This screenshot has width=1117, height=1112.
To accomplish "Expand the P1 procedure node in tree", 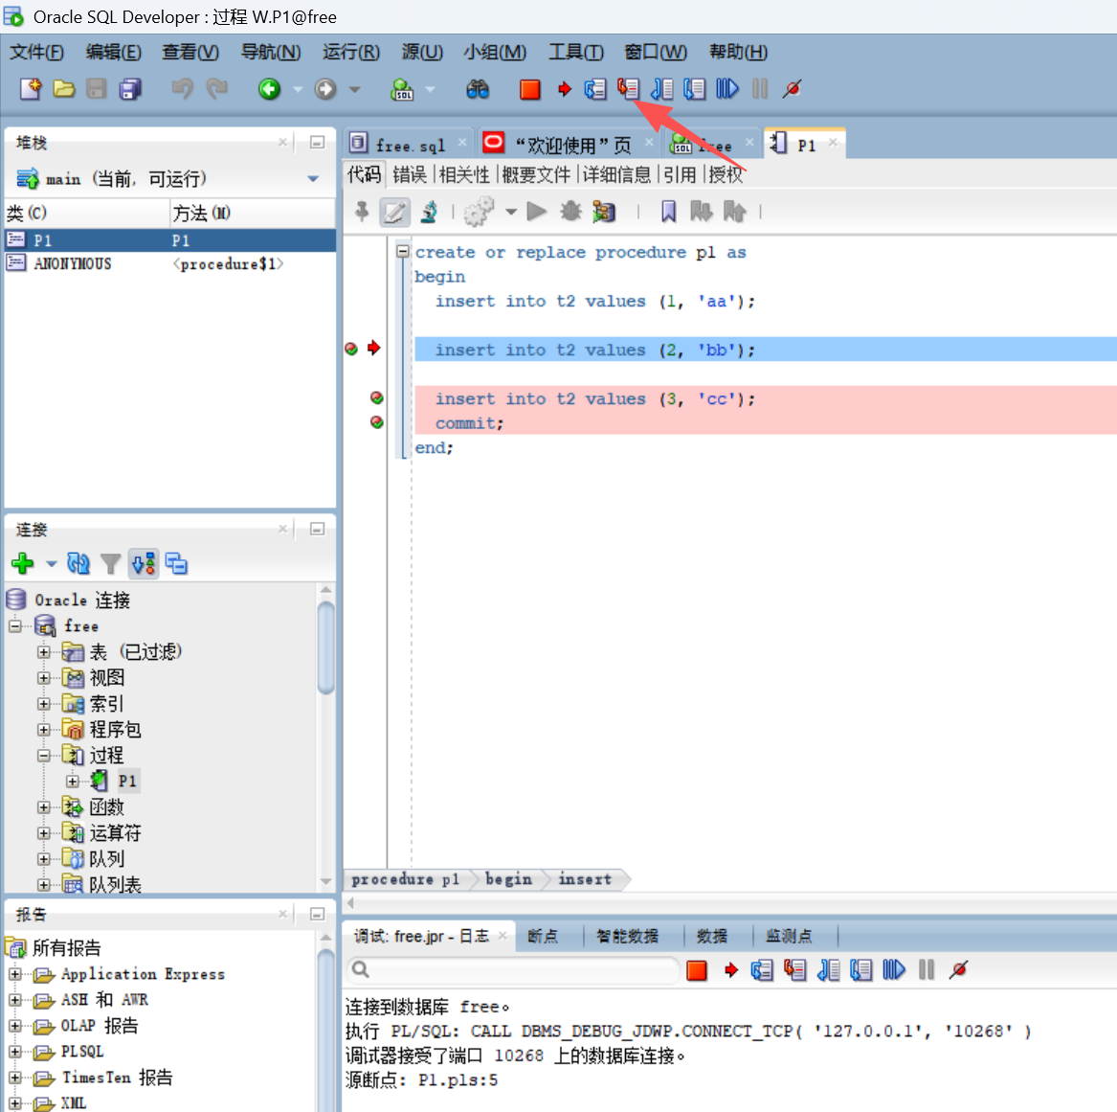I will (x=73, y=782).
